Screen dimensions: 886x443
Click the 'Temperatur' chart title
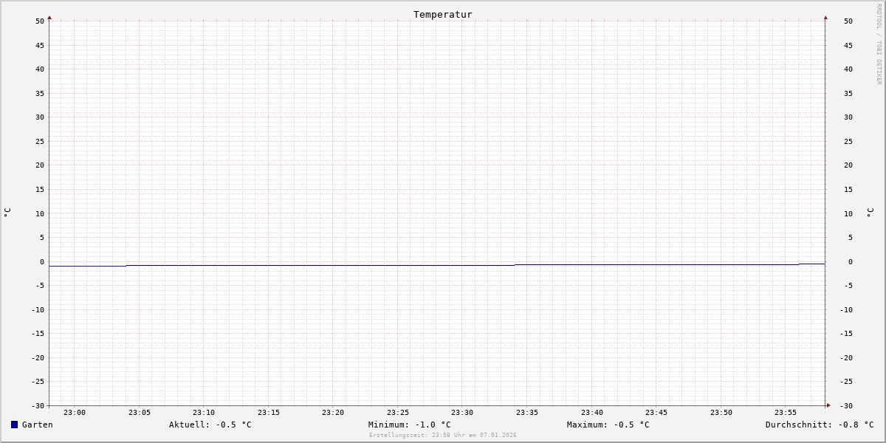443,15
